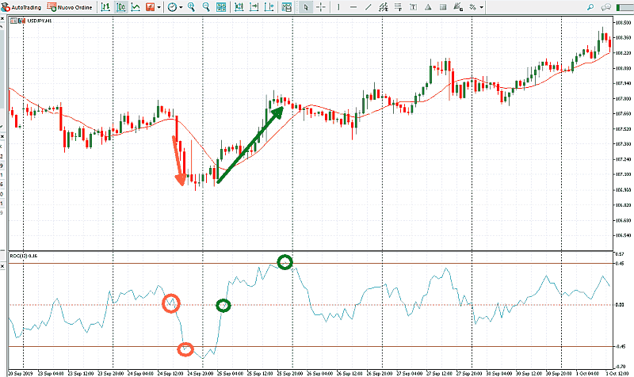Open the indicators list dropdown arrow
The width and height of the screenshot is (634, 377).
pyautogui.click(x=160, y=6)
